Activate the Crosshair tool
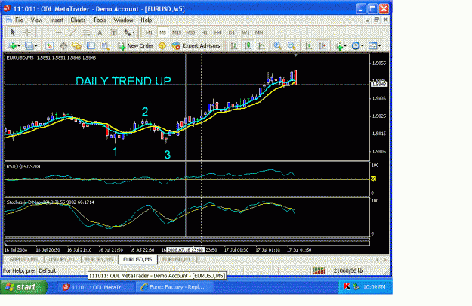 [27, 32]
